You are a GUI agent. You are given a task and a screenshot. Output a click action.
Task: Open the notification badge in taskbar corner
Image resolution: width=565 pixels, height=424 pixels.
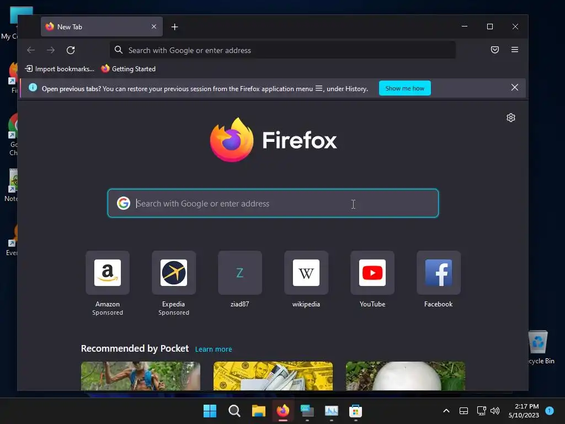[x=550, y=411]
